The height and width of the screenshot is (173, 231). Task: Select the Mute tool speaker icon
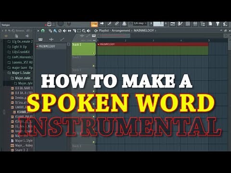coord(64,31)
